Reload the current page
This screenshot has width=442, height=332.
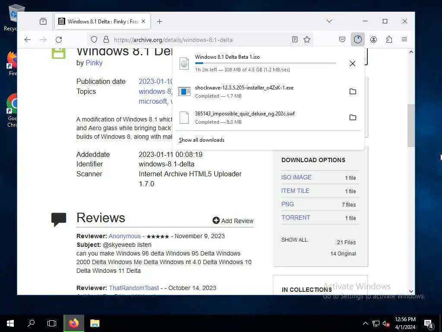59,40
